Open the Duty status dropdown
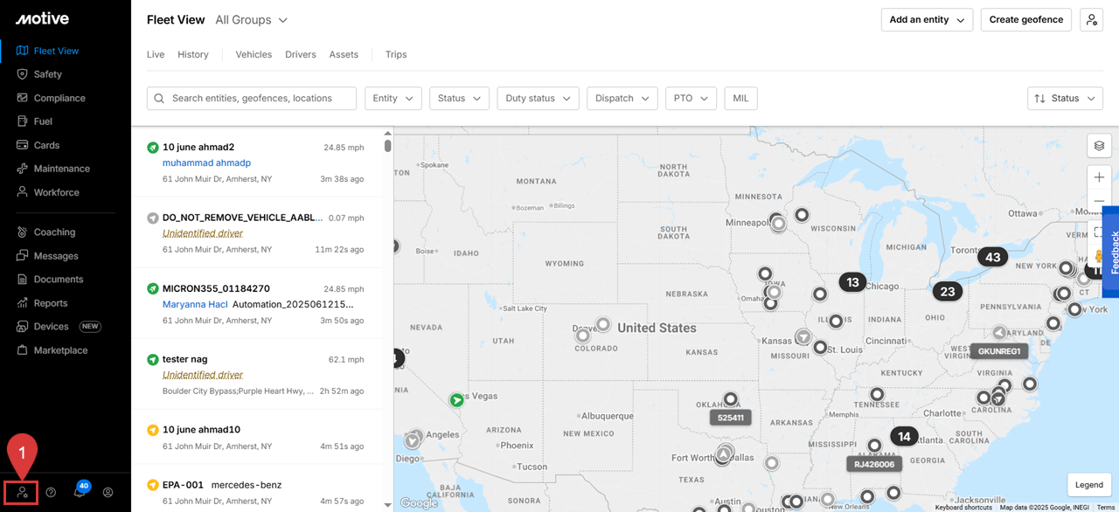The height and width of the screenshot is (512, 1119). pyautogui.click(x=538, y=99)
